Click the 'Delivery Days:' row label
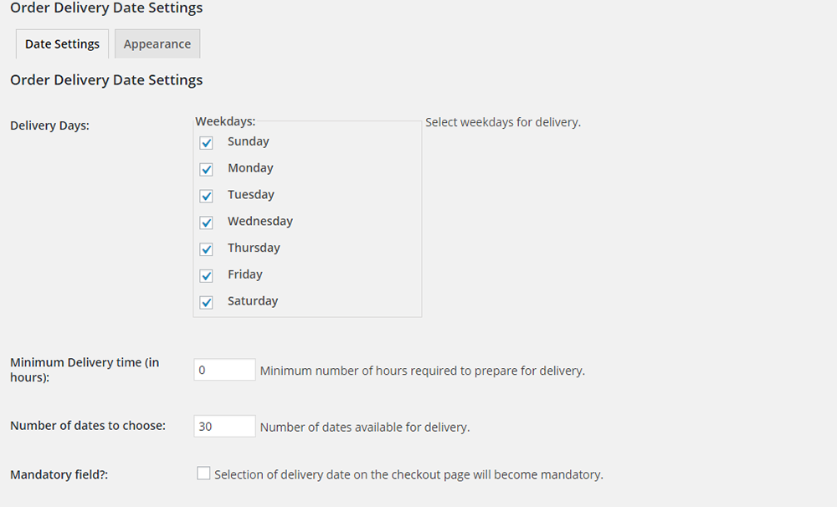This screenshot has width=837, height=507. (49, 125)
